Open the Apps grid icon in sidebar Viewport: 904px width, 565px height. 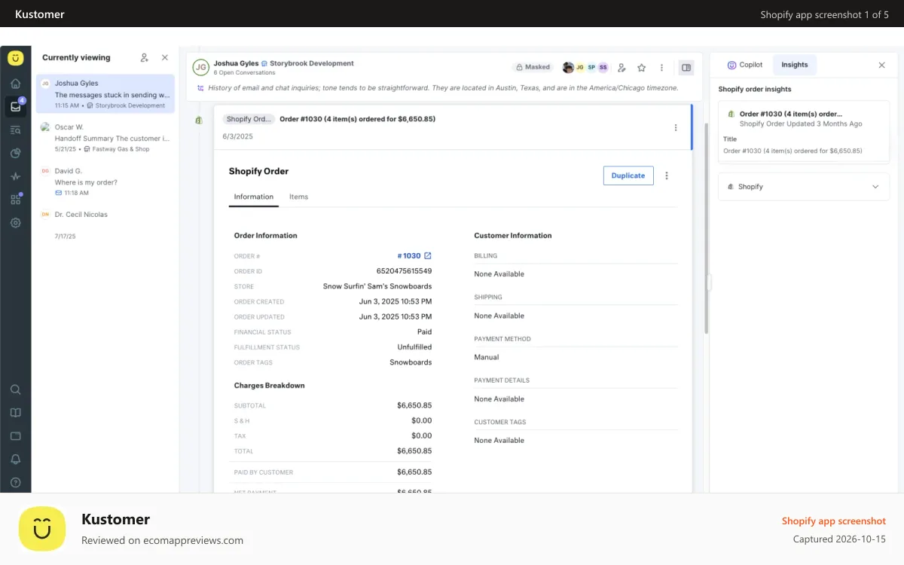(x=15, y=200)
